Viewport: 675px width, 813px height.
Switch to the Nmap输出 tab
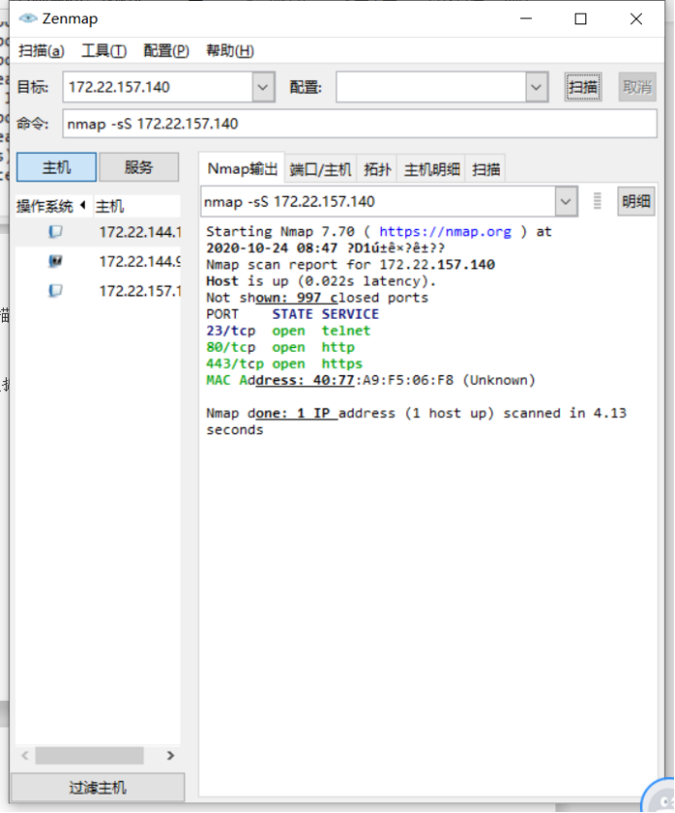coord(242,169)
